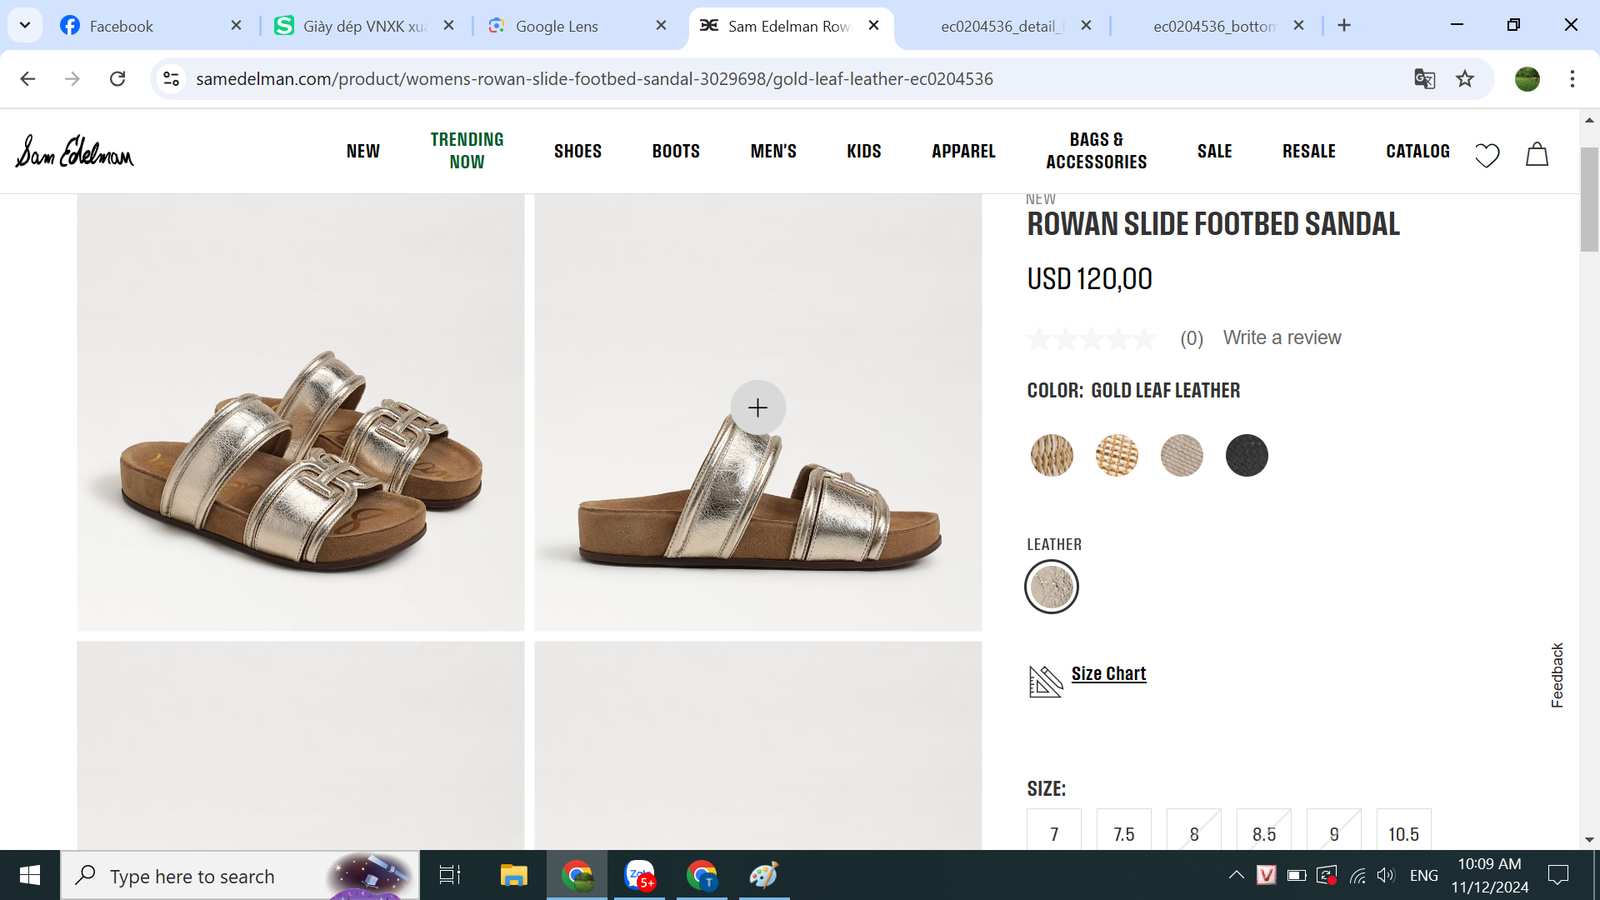
Task: Expand the tab search dropdown arrow
Action: point(25,25)
